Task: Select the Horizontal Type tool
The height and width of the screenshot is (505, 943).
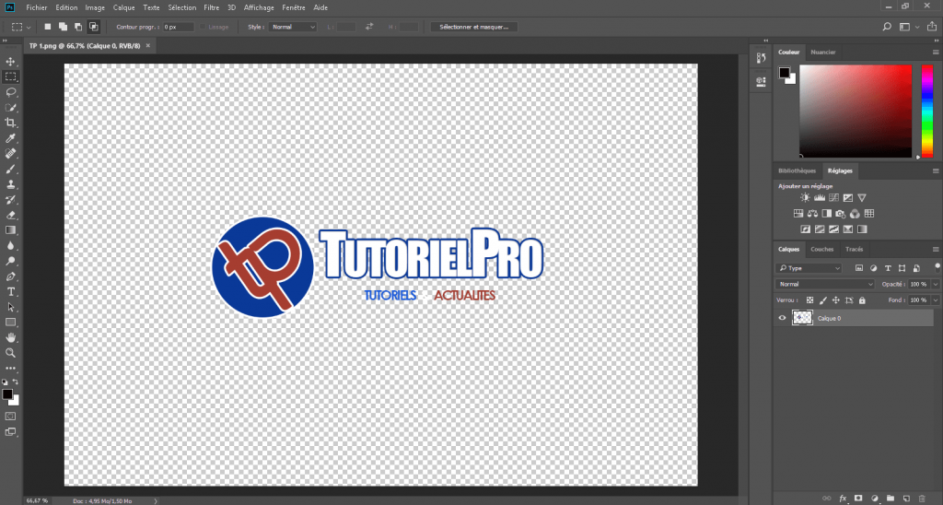Action: [10, 292]
